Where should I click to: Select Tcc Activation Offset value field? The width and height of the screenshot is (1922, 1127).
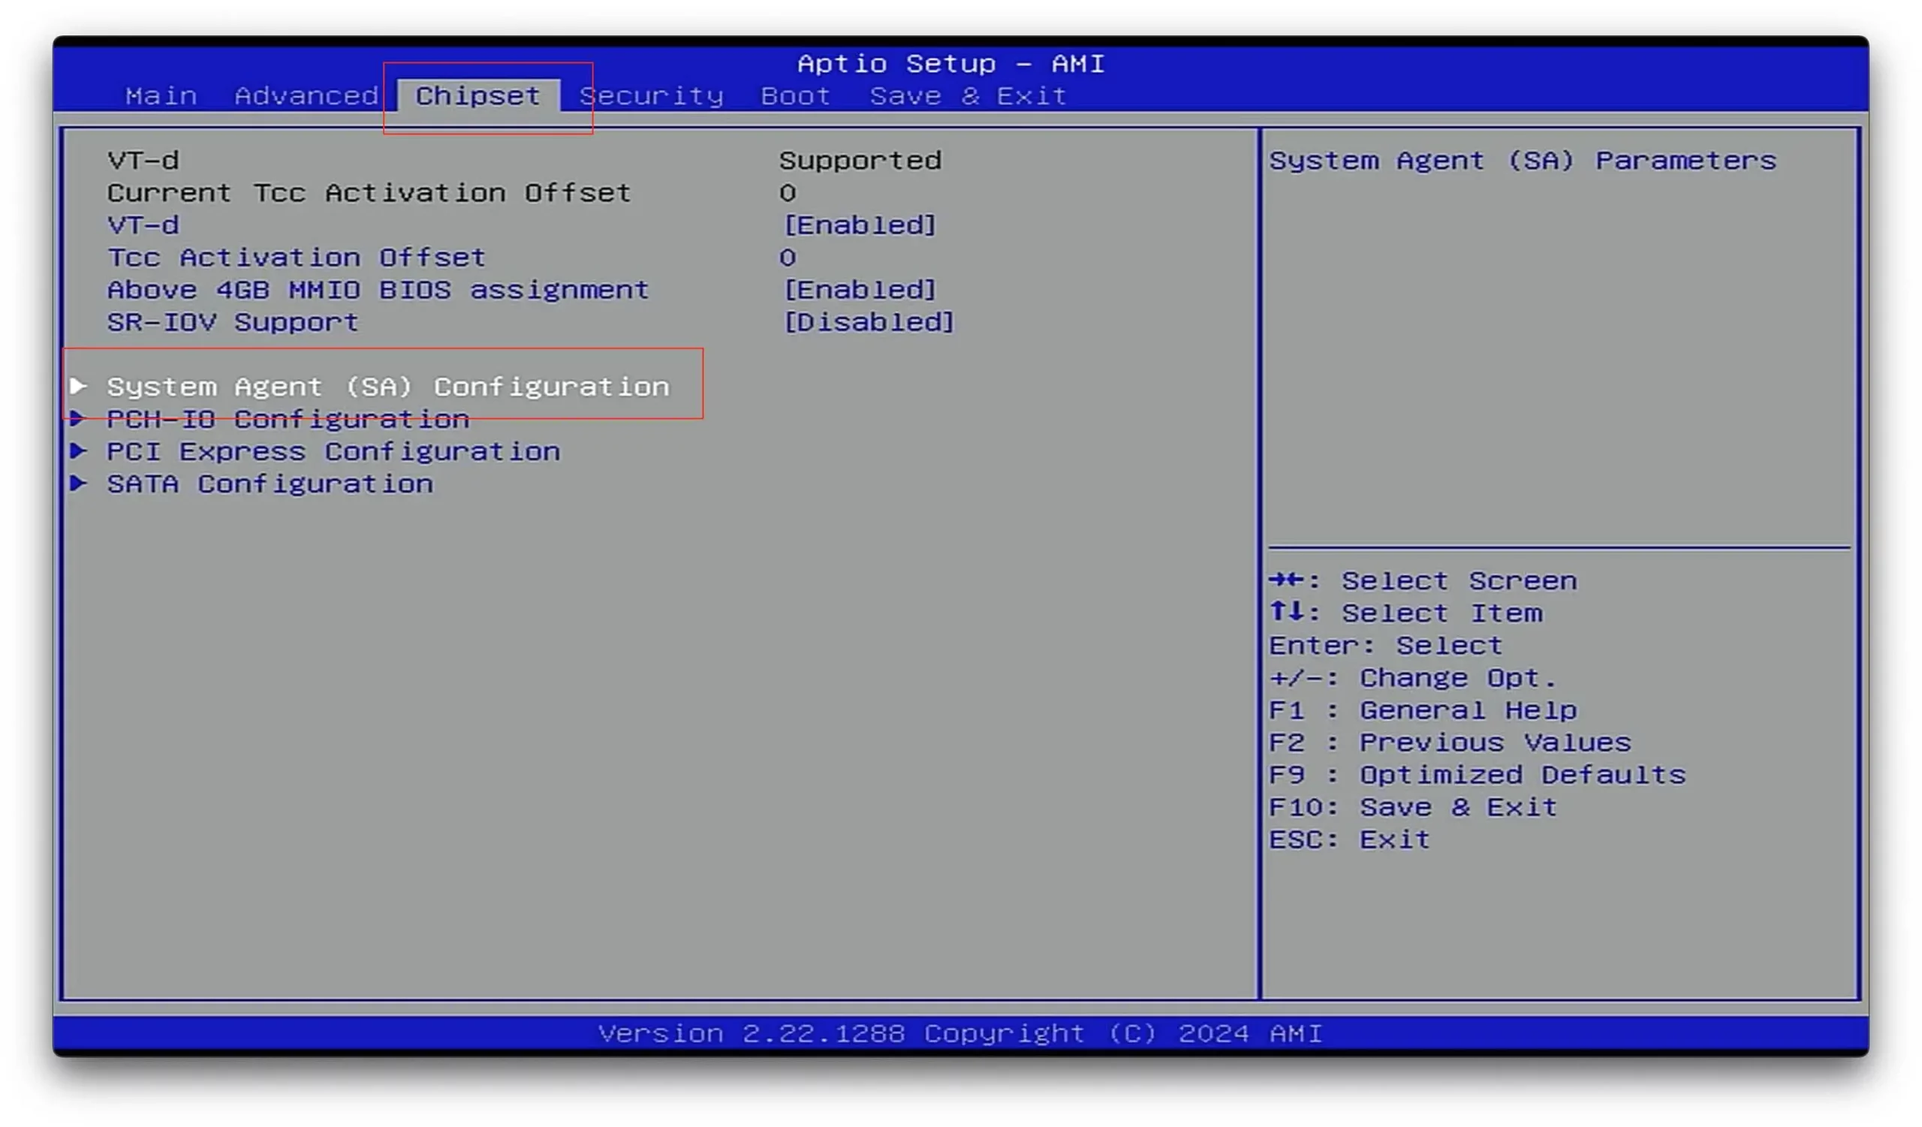pyautogui.click(x=787, y=258)
